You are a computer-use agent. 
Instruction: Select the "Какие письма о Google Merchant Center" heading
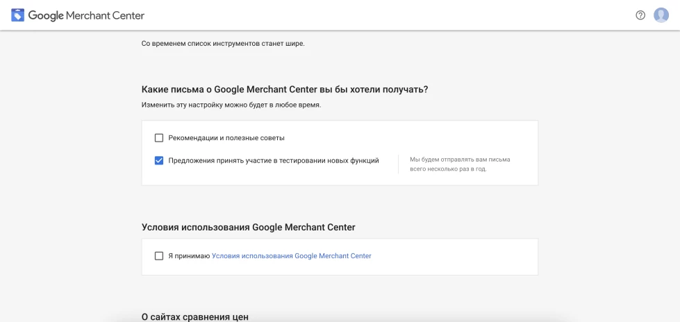click(x=285, y=90)
